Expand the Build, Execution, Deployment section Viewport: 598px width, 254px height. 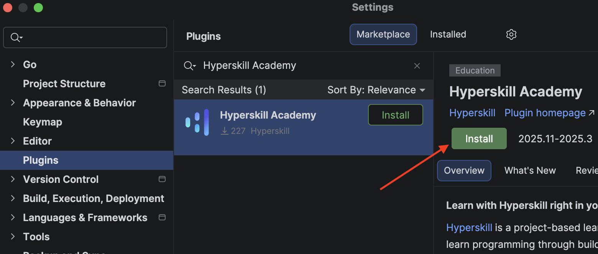click(12, 198)
